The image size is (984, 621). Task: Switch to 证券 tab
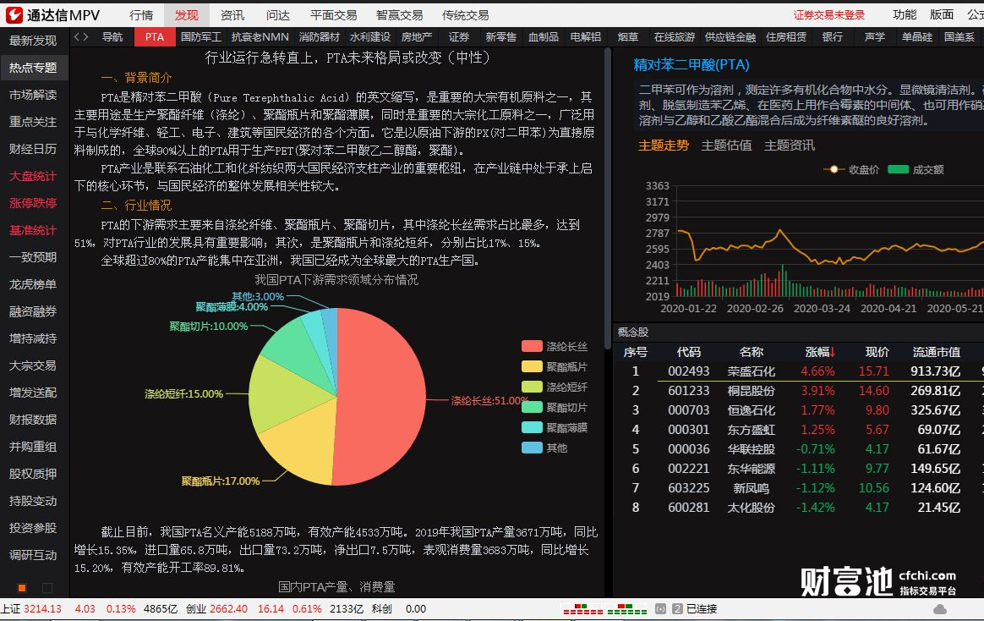(x=459, y=37)
